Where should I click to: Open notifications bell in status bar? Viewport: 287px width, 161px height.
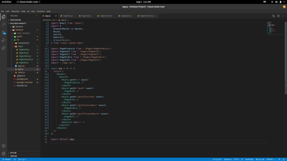click(x=284, y=159)
